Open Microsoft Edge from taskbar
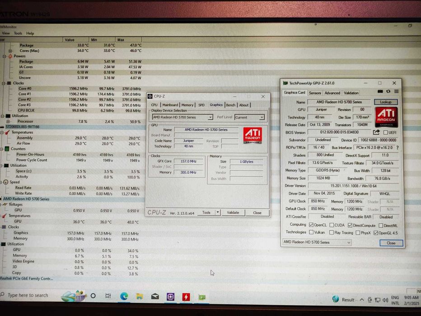 point(124,297)
